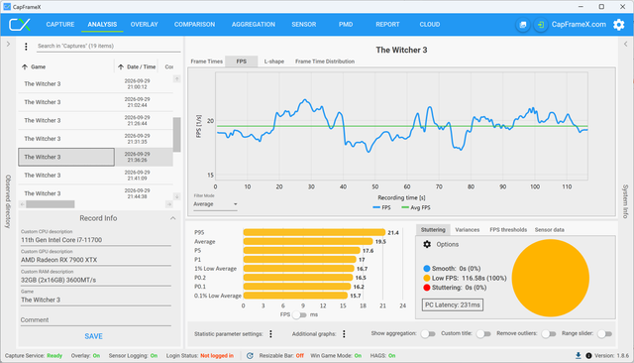Click the version info icon
This screenshot has width=634, height=363.
point(588,356)
